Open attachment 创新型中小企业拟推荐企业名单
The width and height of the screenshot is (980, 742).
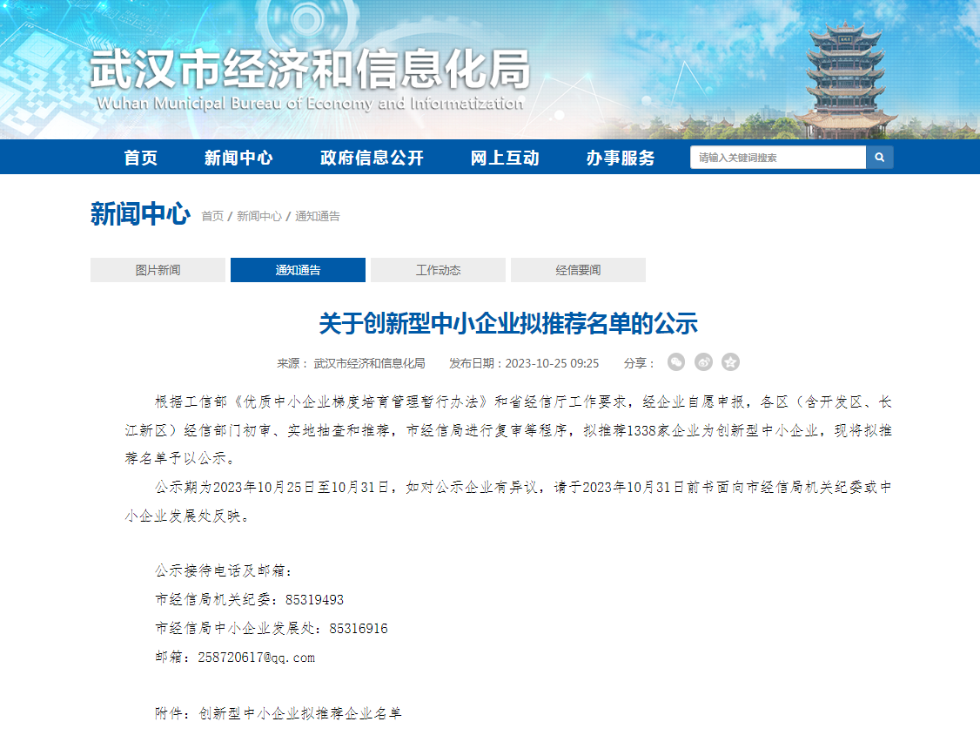pos(300,713)
